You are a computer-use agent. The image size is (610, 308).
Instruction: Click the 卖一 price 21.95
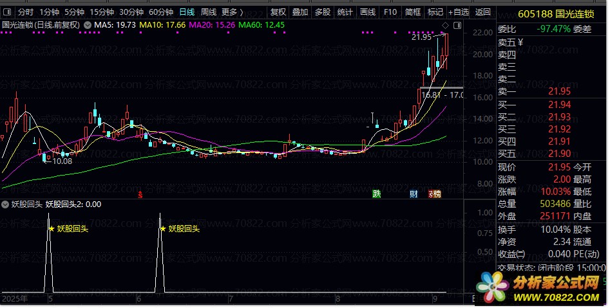[x=559, y=92]
